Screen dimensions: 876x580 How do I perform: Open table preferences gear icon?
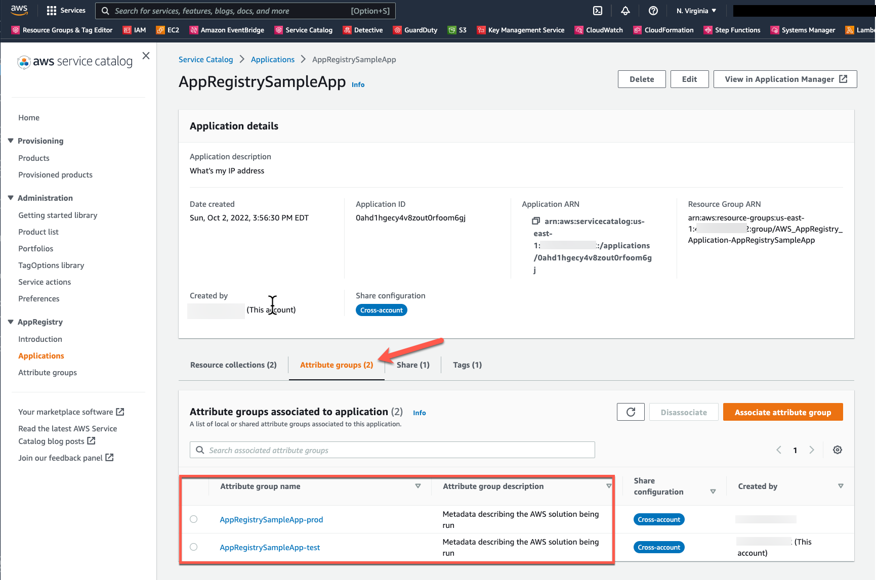tap(838, 450)
